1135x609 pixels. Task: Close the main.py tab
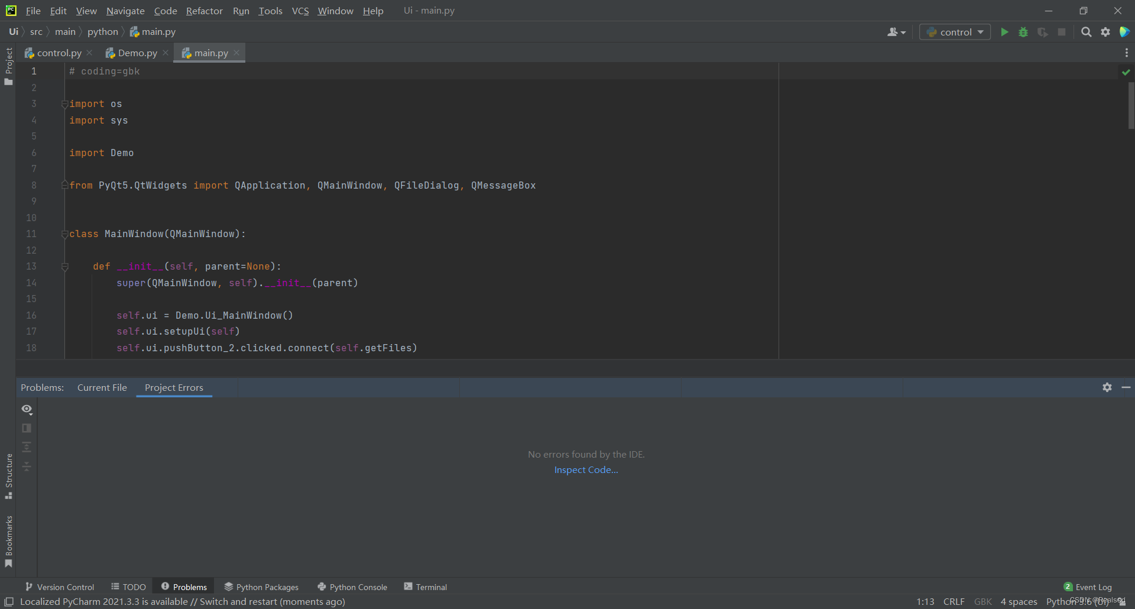tap(236, 53)
